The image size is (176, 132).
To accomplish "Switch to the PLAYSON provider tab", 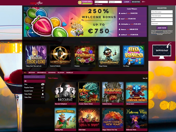I will click(x=61, y=73).
